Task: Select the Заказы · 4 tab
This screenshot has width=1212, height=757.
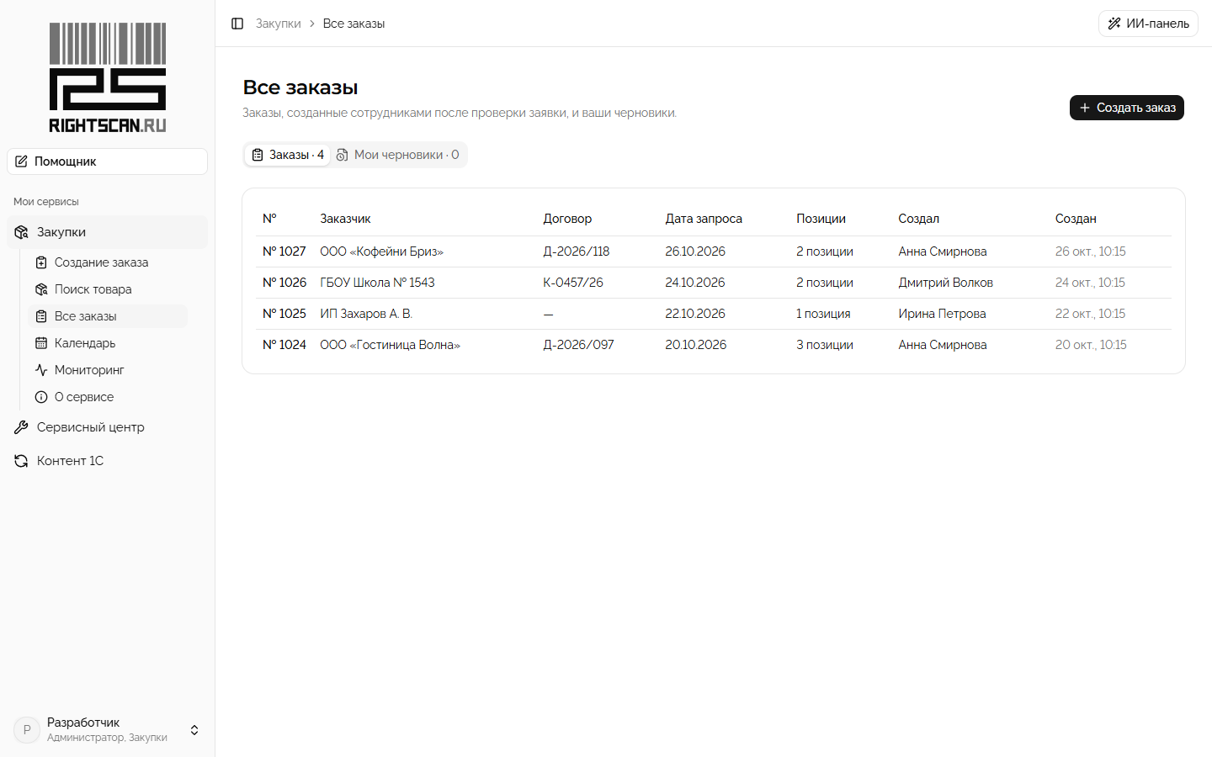Action: point(288,155)
